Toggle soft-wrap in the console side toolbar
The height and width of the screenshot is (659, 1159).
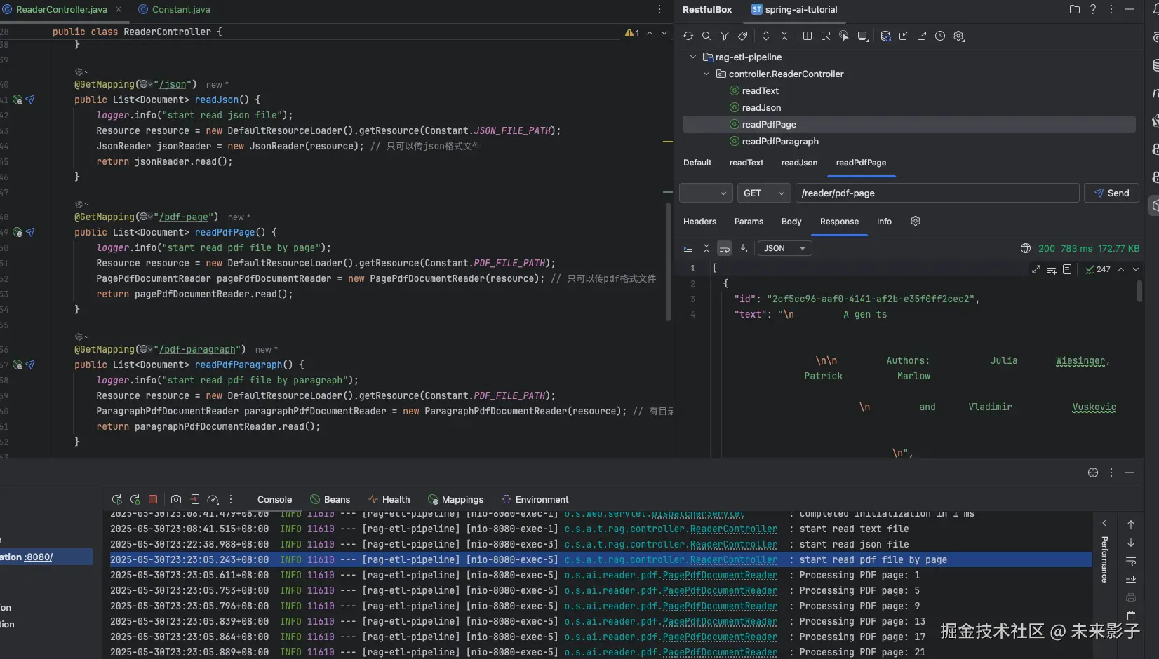click(x=1131, y=561)
